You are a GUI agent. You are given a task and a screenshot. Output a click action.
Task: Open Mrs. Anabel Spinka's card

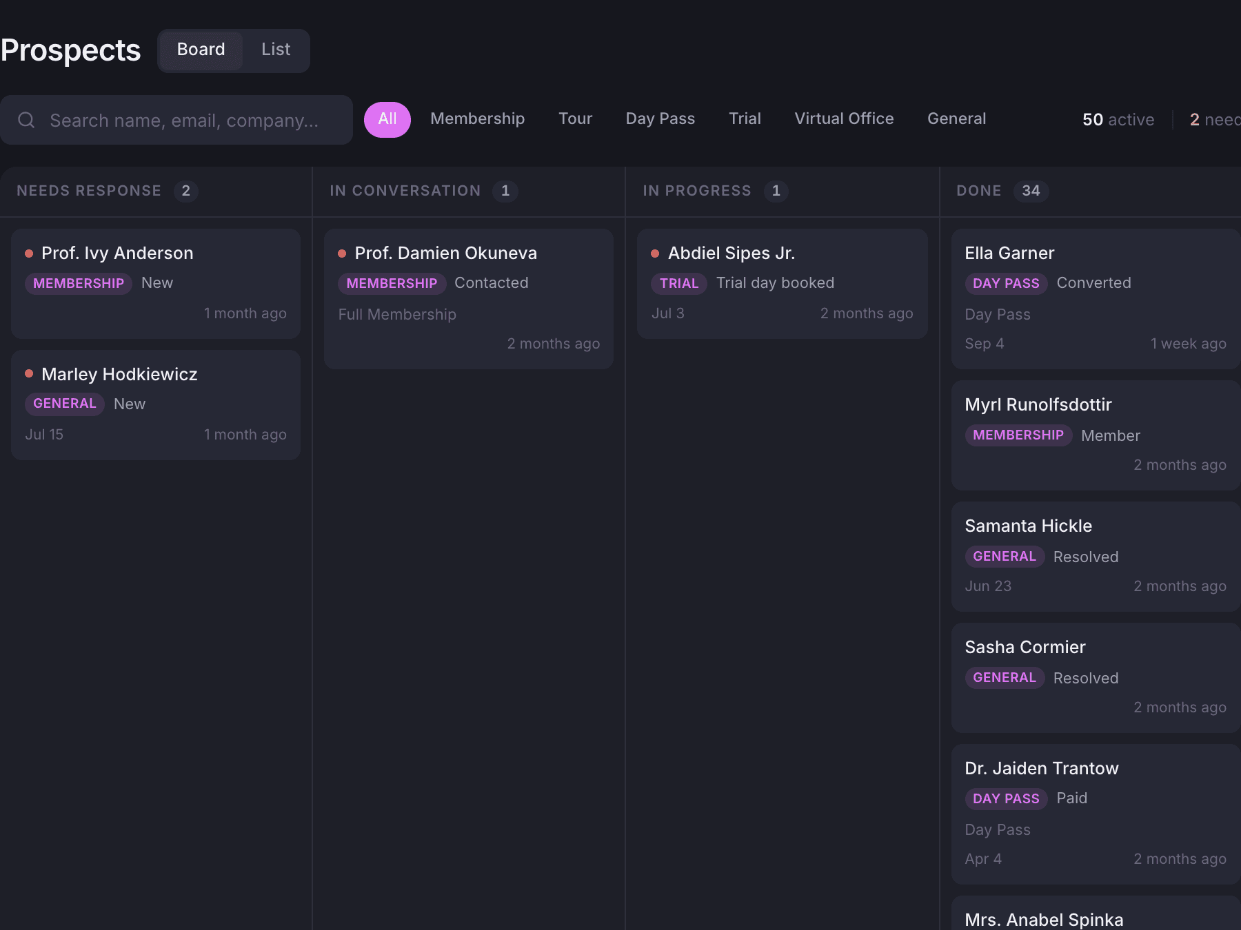click(x=1096, y=913)
